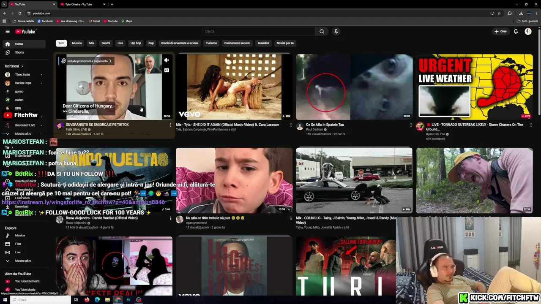Image resolution: width=541 pixels, height=304 pixels.
Task: Open the Chrome three-dot menu
Action: point(537,13)
